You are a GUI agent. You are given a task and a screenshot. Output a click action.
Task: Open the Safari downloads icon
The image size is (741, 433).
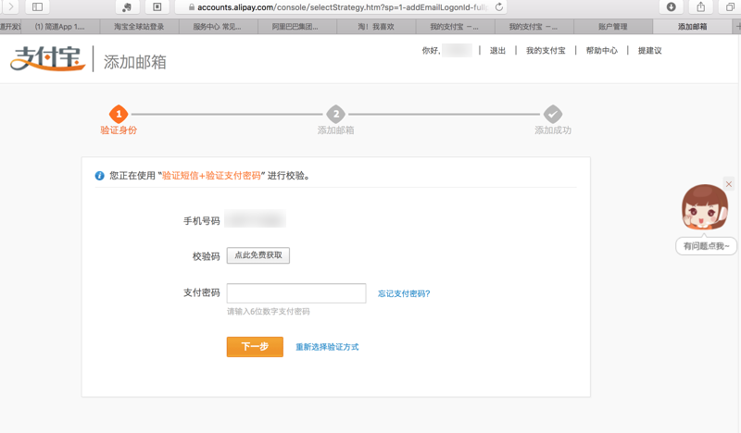point(671,6)
